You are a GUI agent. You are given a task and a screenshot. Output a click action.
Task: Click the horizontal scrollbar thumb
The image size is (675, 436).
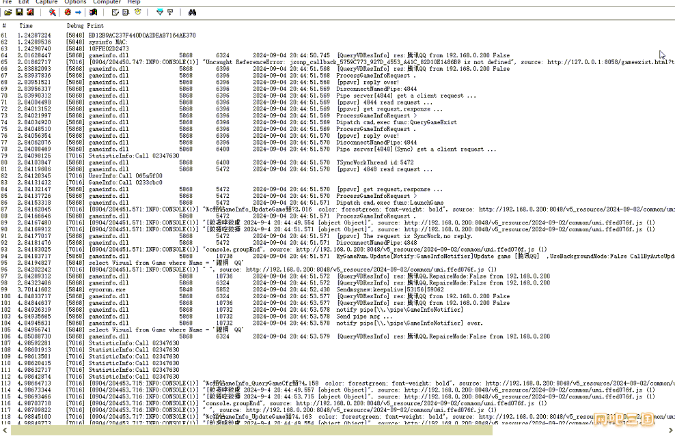click(251, 431)
